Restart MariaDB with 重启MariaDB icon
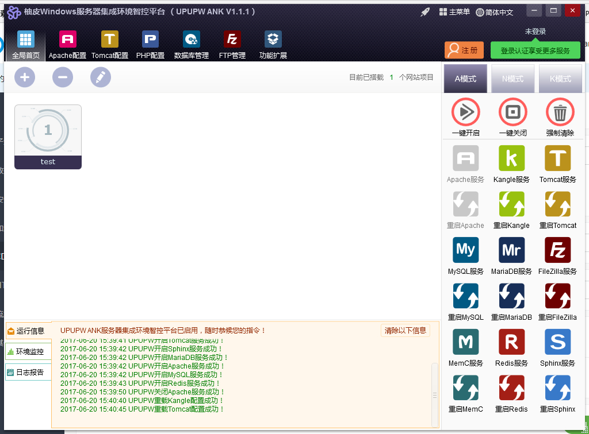This screenshot has height=434, width=589. coord(511,296)
